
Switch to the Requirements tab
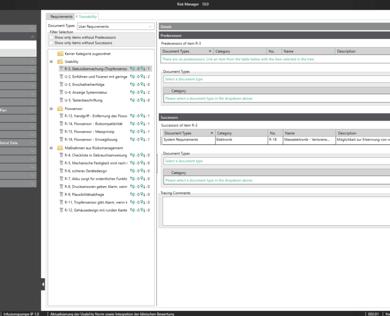(61, 17)
